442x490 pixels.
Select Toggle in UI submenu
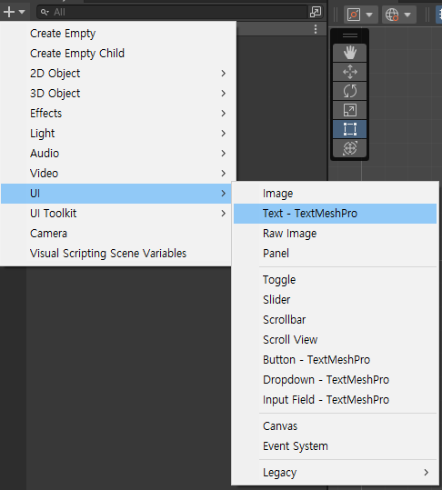point(335,280)
